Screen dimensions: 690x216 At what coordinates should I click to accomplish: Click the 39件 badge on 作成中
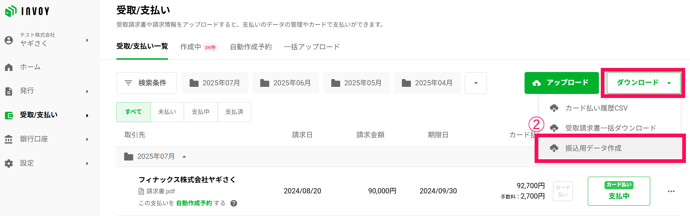pyautogui.click(x=210, y=48)
